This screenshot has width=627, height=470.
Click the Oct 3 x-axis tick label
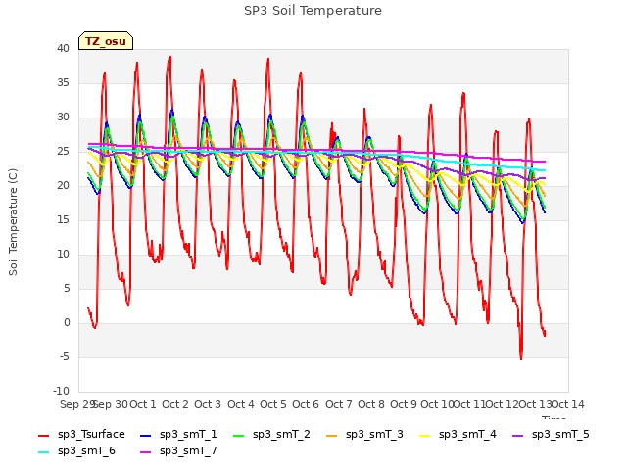click(208, 404)
